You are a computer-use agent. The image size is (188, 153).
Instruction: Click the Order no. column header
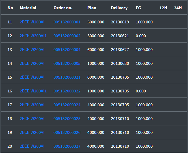[x=63, y=8]
